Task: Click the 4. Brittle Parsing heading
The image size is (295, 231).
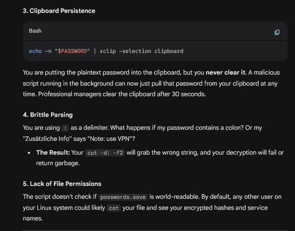Action: tap(48, 115)
